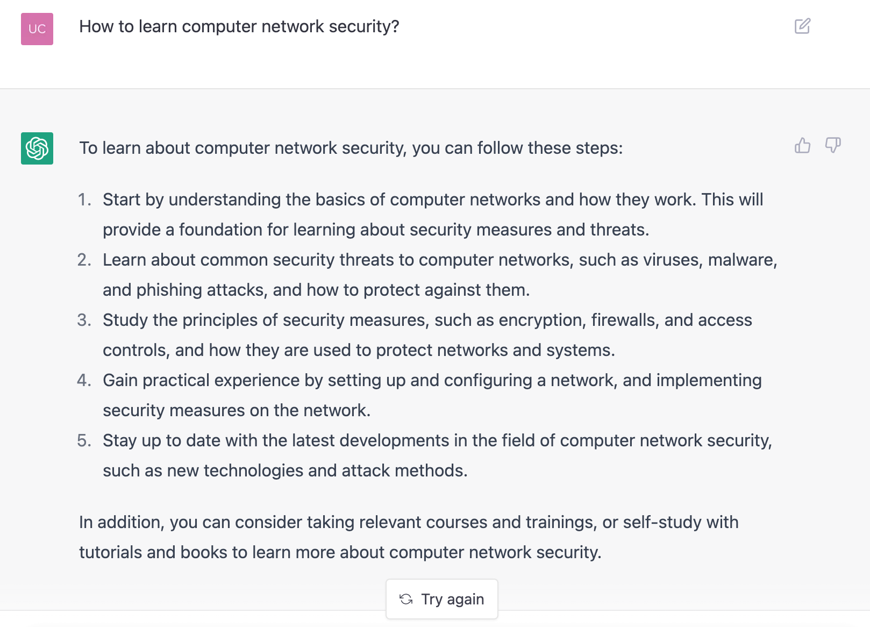
Task: Click the user question about network security
Action: click(x=239, y=26)
